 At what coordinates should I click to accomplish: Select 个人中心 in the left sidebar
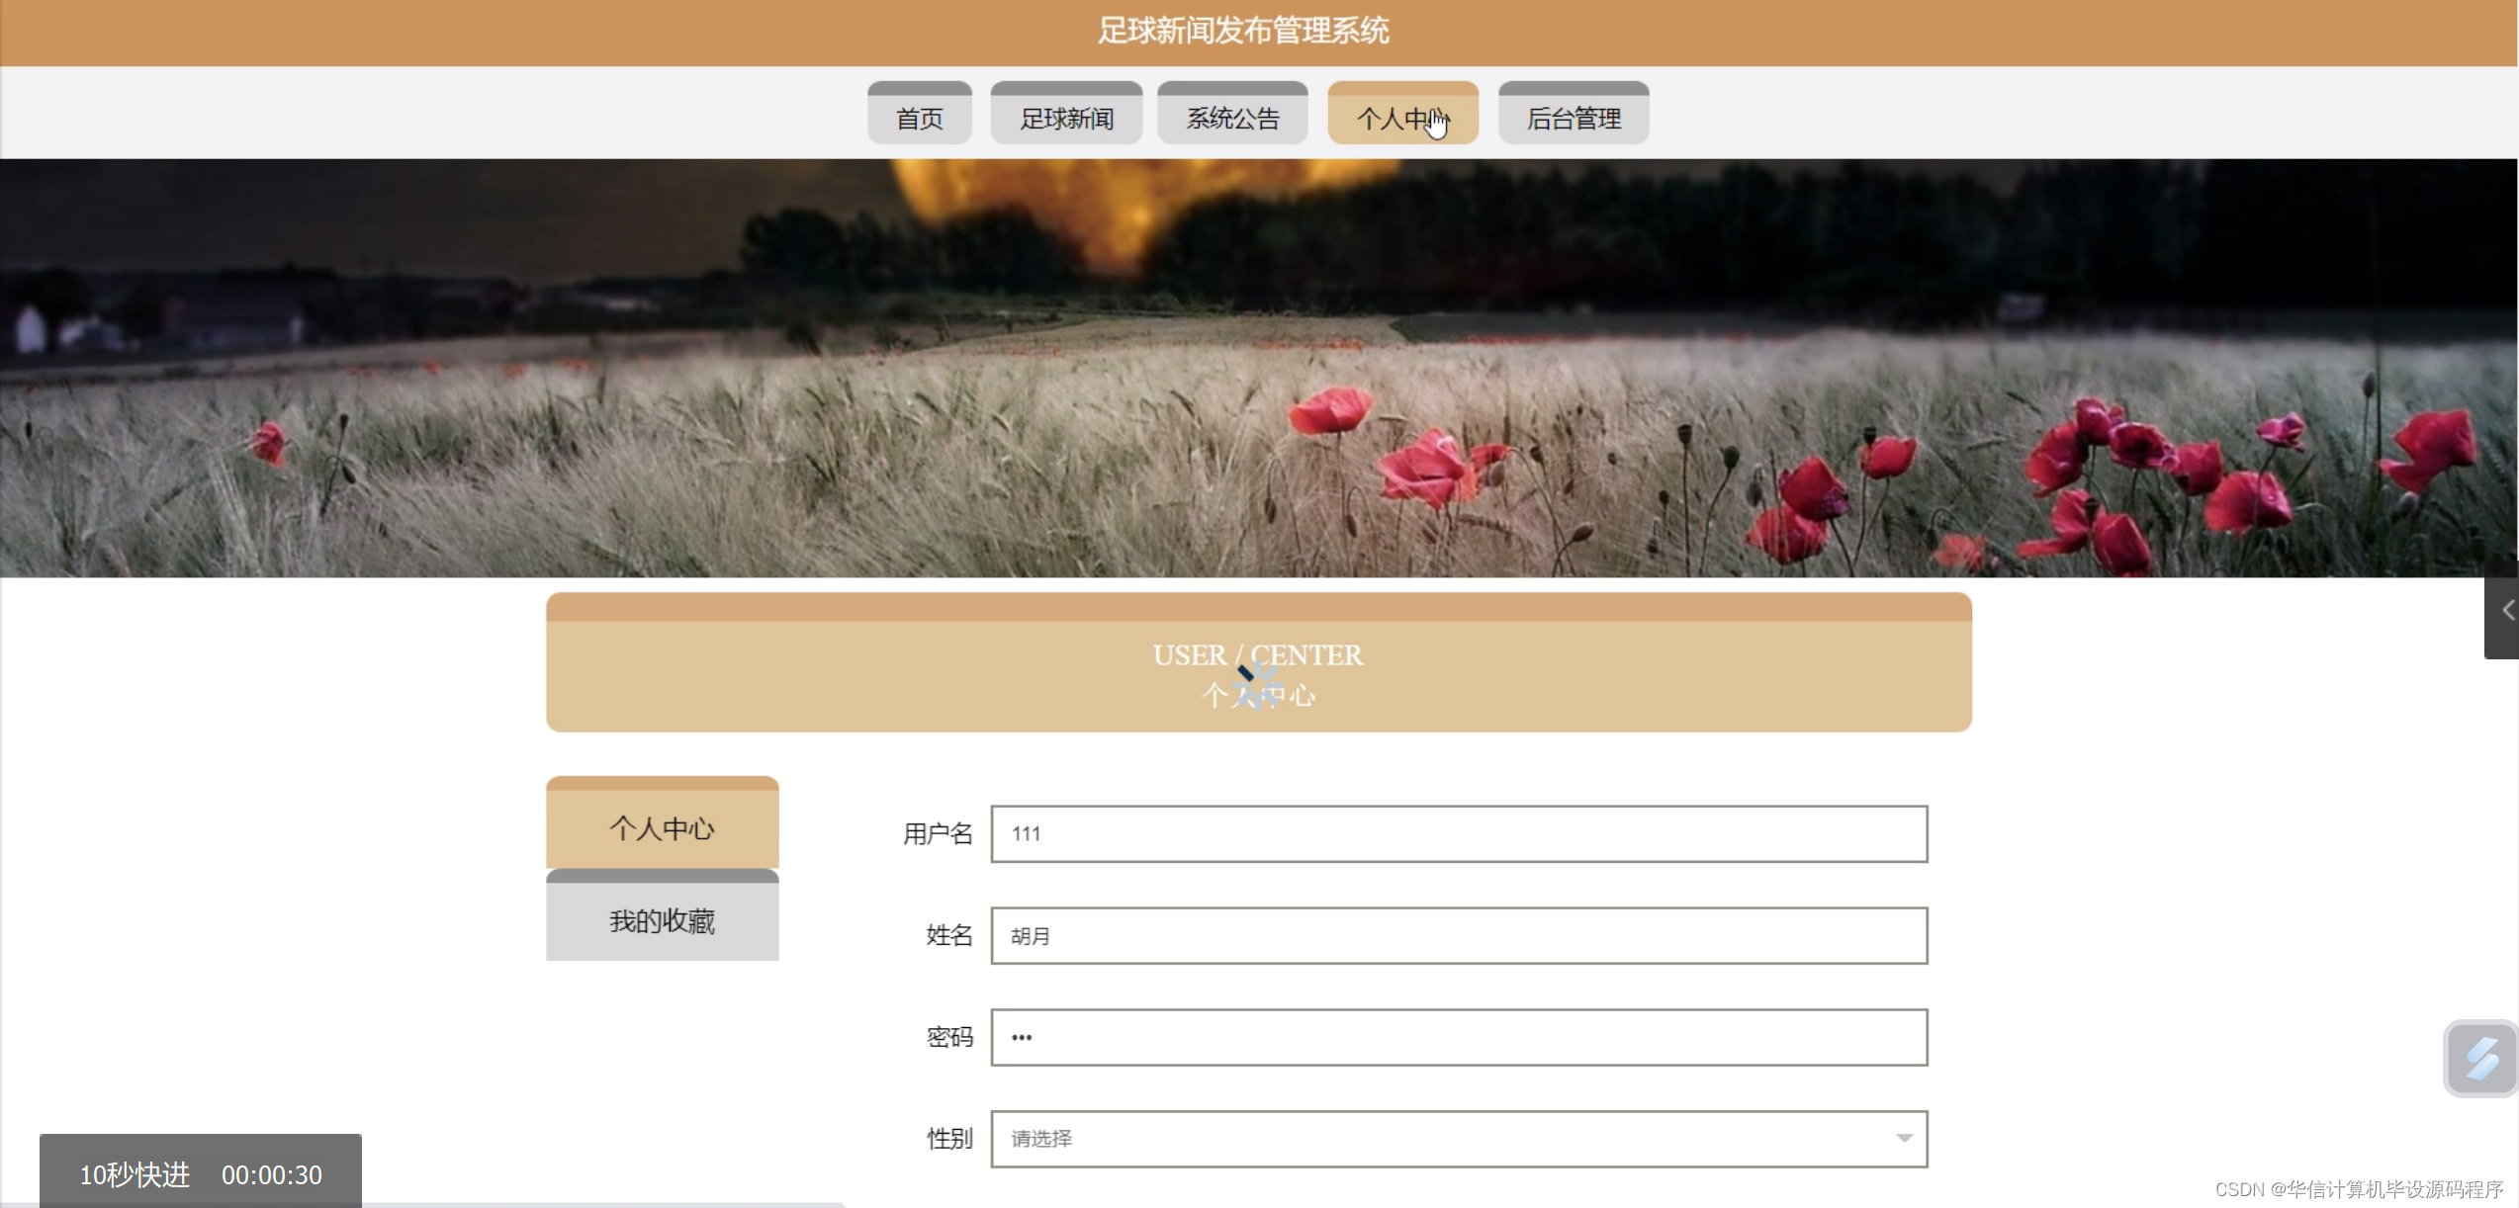662,827
